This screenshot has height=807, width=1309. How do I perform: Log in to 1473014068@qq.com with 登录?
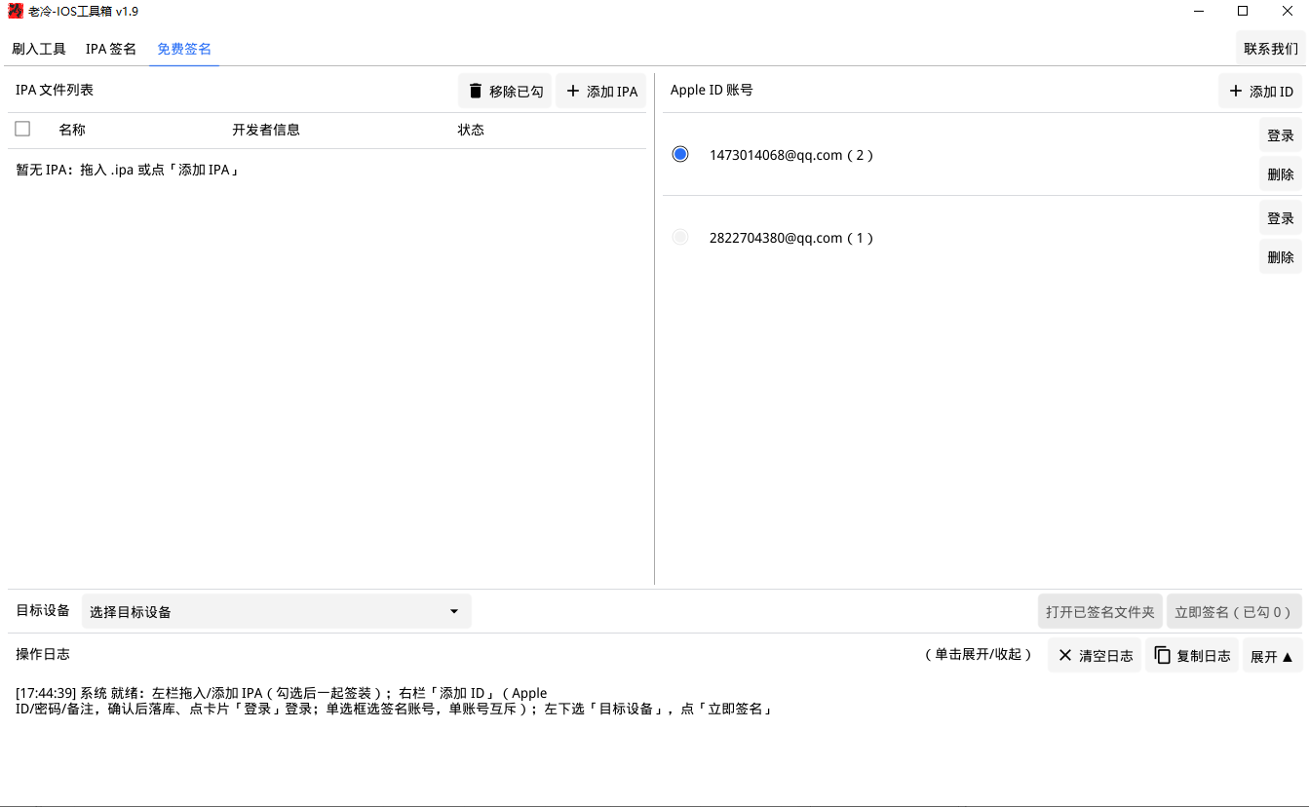tap(1281, 135)
